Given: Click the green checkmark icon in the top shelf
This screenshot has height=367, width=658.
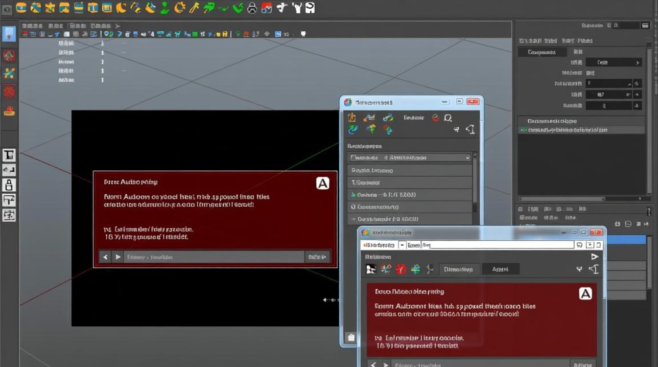Looking at the screenshot, I should [x=238, y=7].
